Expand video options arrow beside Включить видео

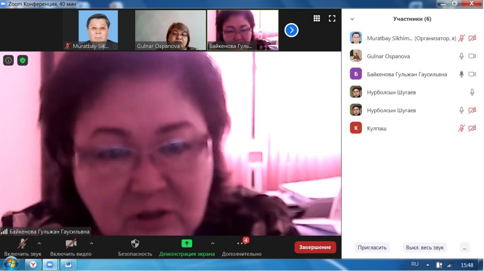(91, 243)
